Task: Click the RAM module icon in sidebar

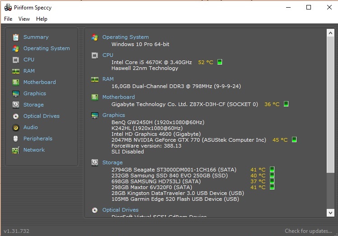Action: pos(16,71)
